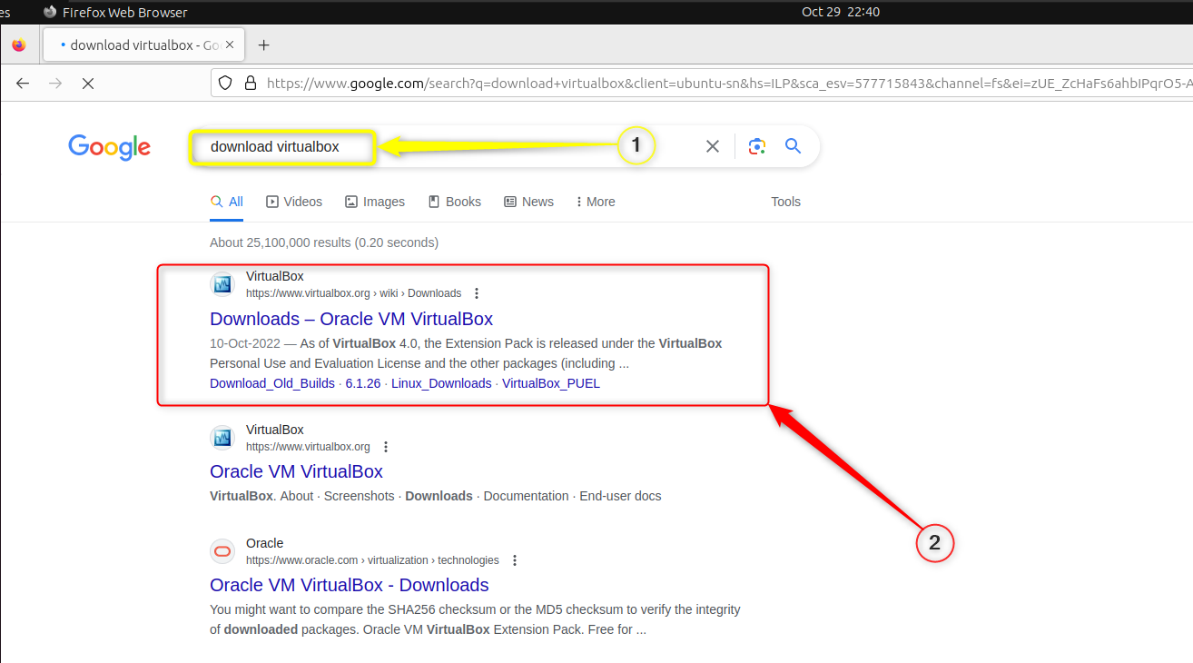The image size is (1193, 663).
Task: Go back using browser back arrow
Action: click(23, 83)
